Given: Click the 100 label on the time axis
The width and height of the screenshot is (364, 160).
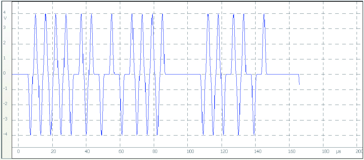Looking at the screenshot, I should [x=190, y=152].
